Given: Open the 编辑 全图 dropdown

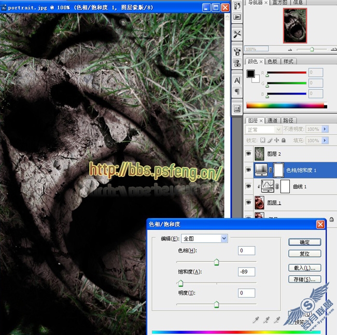Looking at the screenshot, I should 204,238.
